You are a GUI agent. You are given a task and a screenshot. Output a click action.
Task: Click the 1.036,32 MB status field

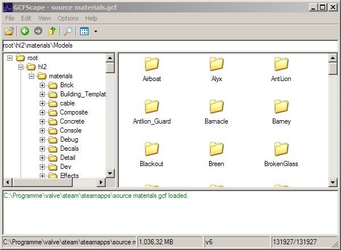pos(170,241)
